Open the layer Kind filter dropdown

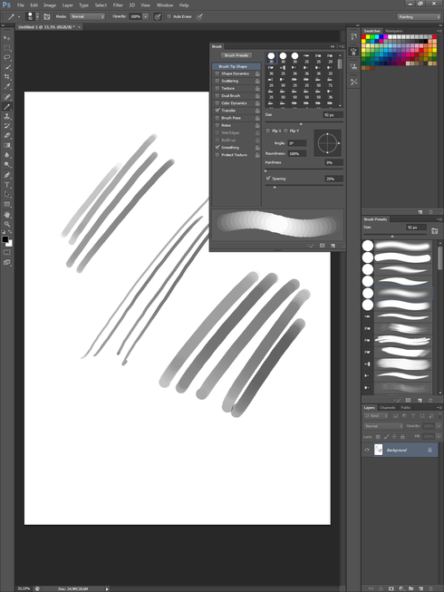point(376,416)
